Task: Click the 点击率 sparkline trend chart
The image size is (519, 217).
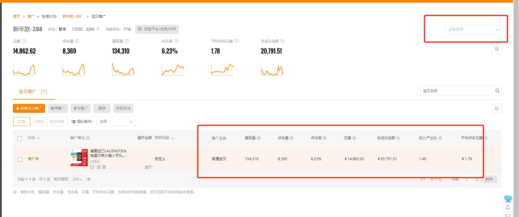Action: [x=173, y=69]
